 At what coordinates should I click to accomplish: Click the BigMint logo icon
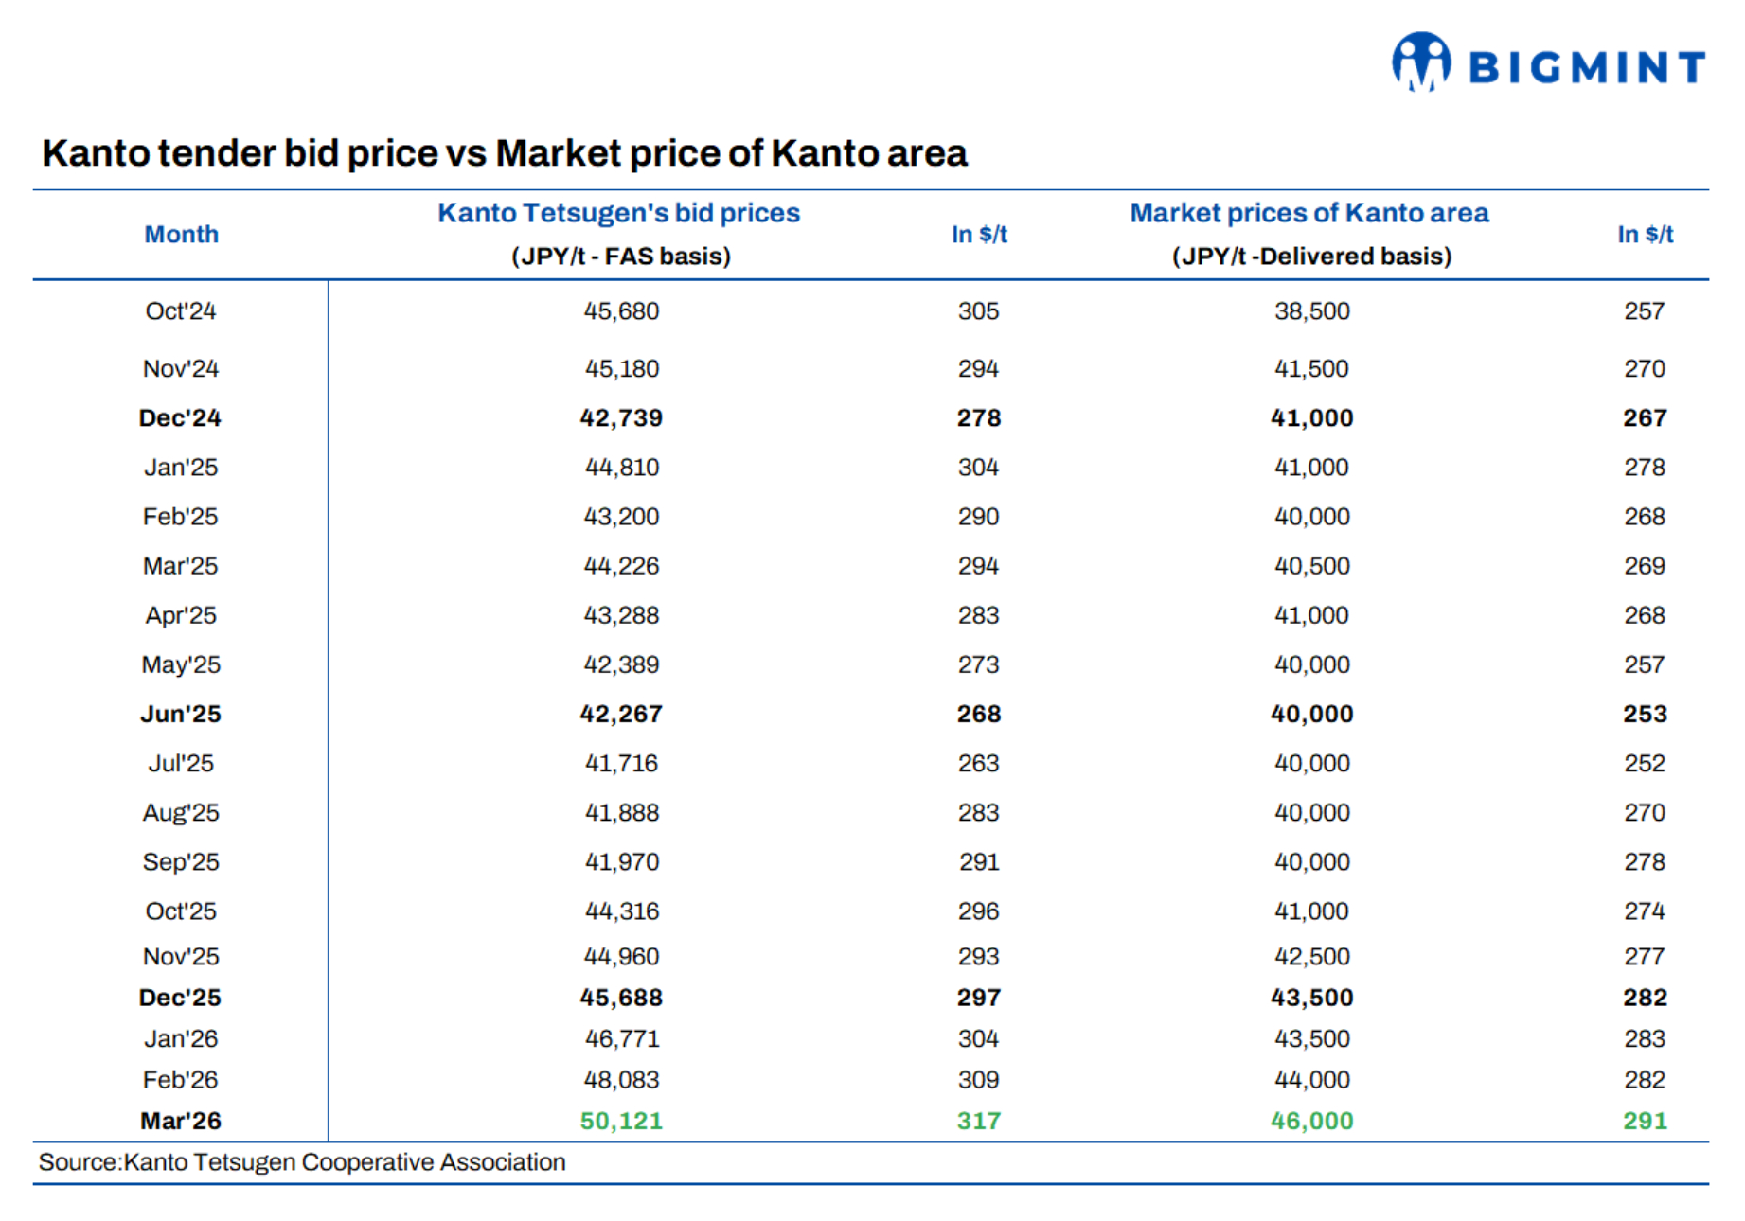click(x=1420, y=62)
